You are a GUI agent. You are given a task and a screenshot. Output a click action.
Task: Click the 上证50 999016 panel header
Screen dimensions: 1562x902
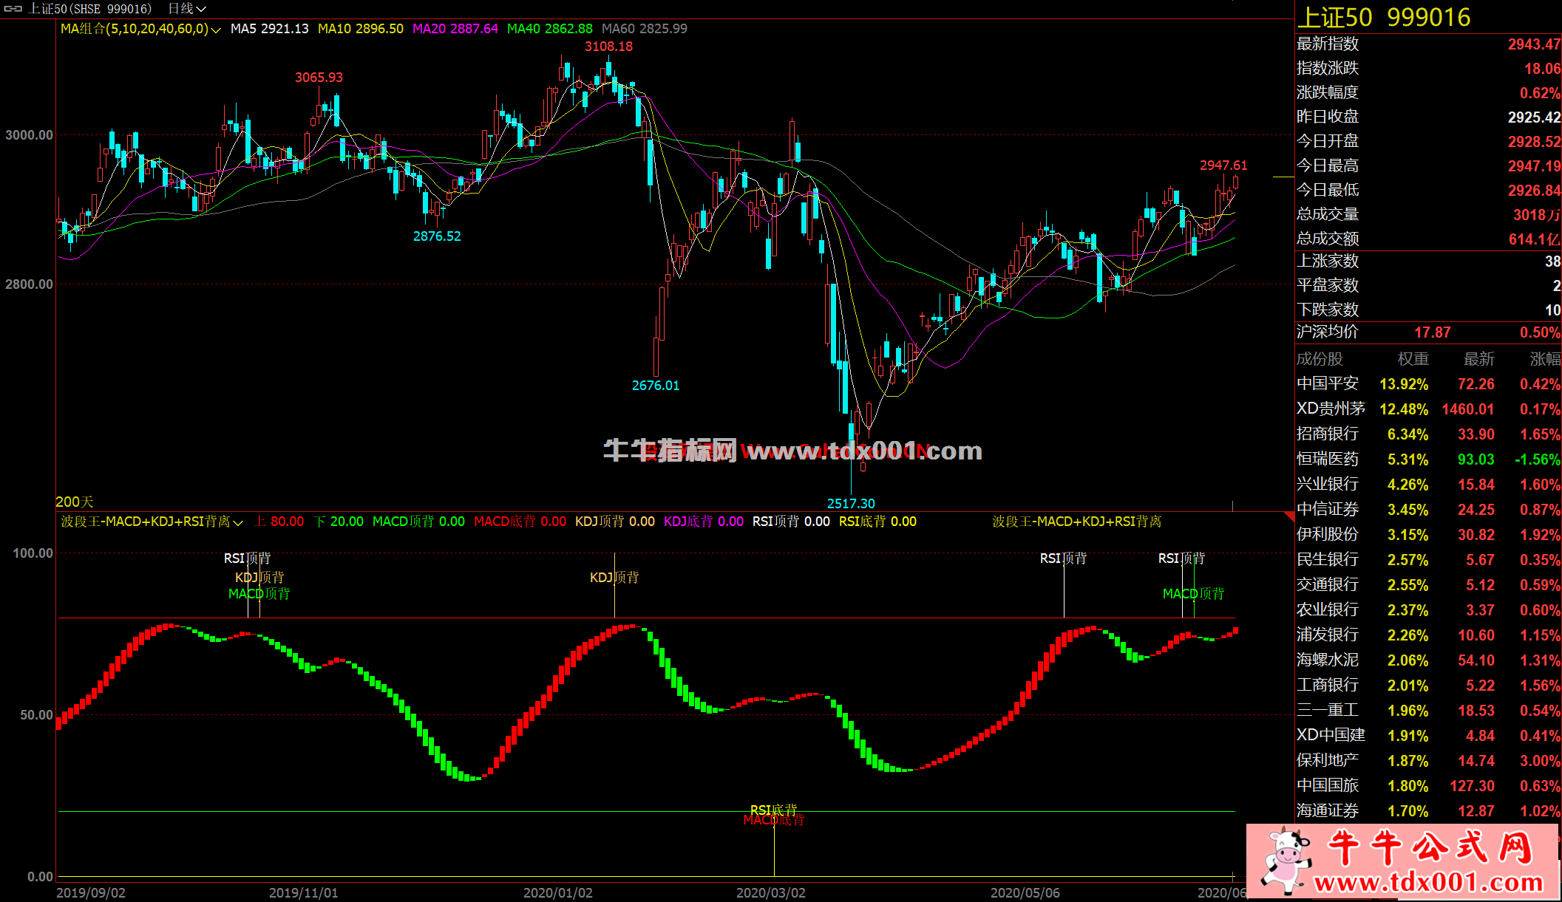click(x=1384, y=17)
